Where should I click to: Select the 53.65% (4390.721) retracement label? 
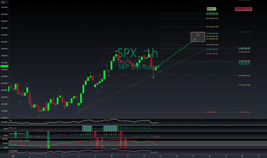pyautogui.click(x=244, y=52)
